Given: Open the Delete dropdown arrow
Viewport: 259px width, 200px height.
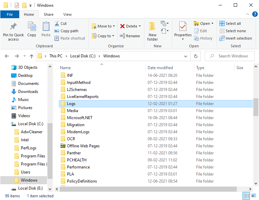Looking at the screenshot, I should [x=140, y=26].
